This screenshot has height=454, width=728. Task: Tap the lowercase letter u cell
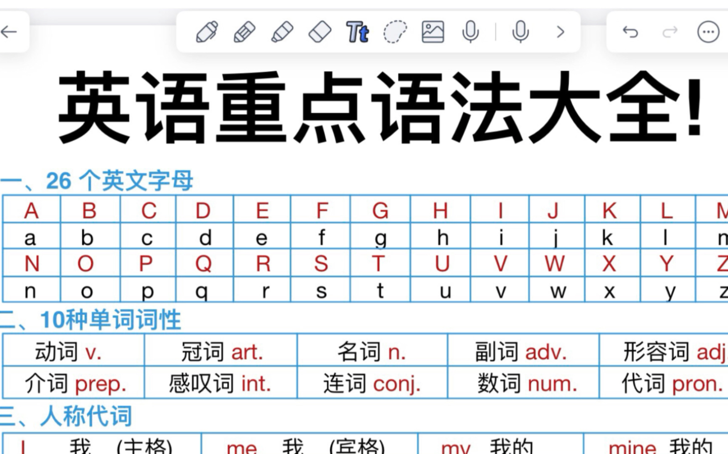(441, 289)
